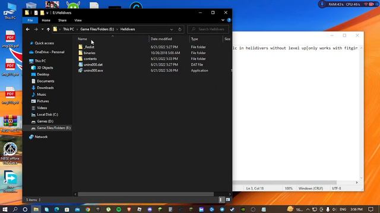The height and width of the screenshot is (213, 380).
Task: Go back using the Back arrow in Explorer
Action: (x=28, y=29)
